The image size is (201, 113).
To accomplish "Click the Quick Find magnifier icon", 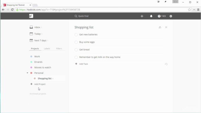I will pyautogui.click(x=76, y=16).
